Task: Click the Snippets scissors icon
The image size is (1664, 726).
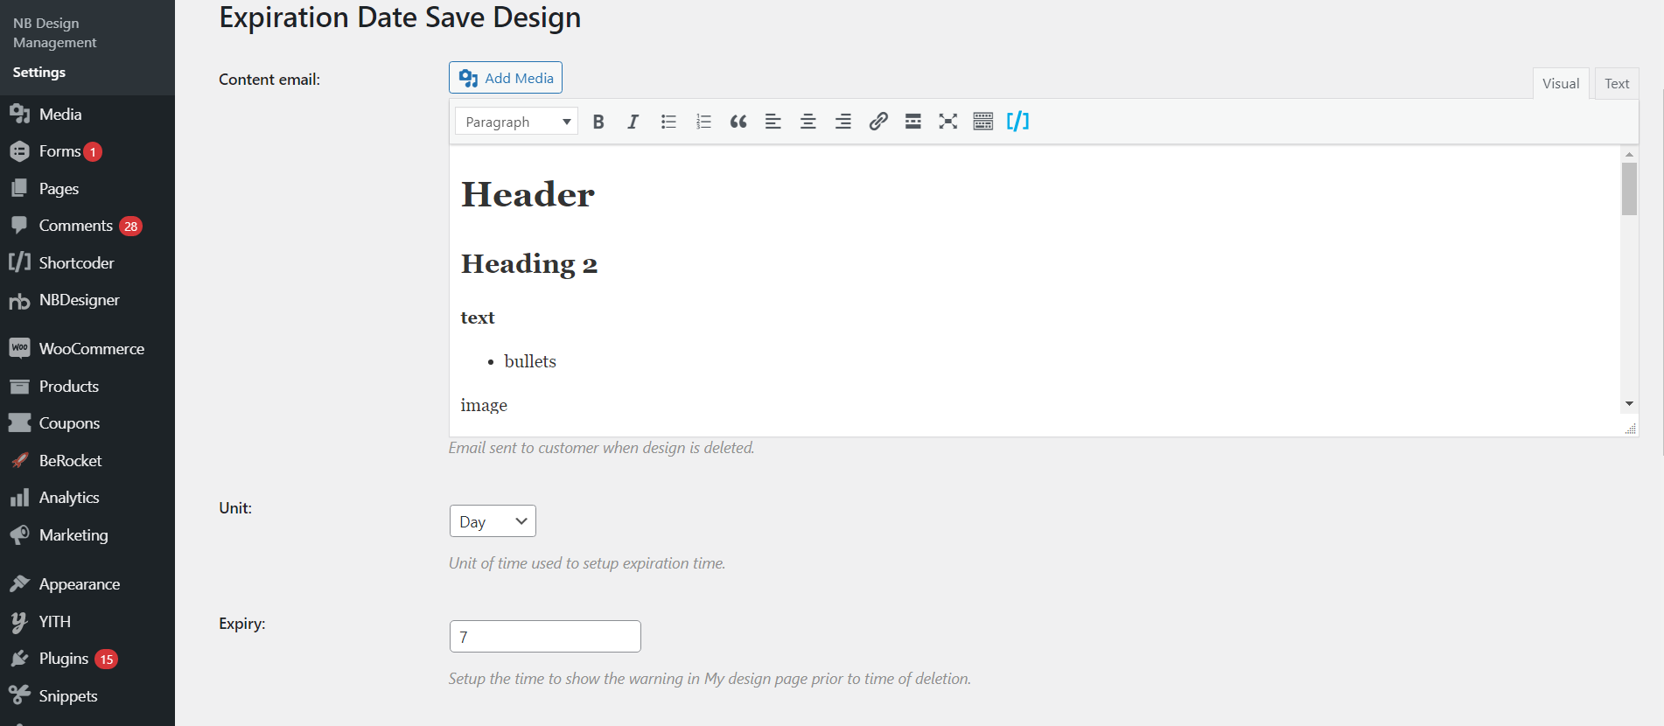Action: [x=19, y=695]
